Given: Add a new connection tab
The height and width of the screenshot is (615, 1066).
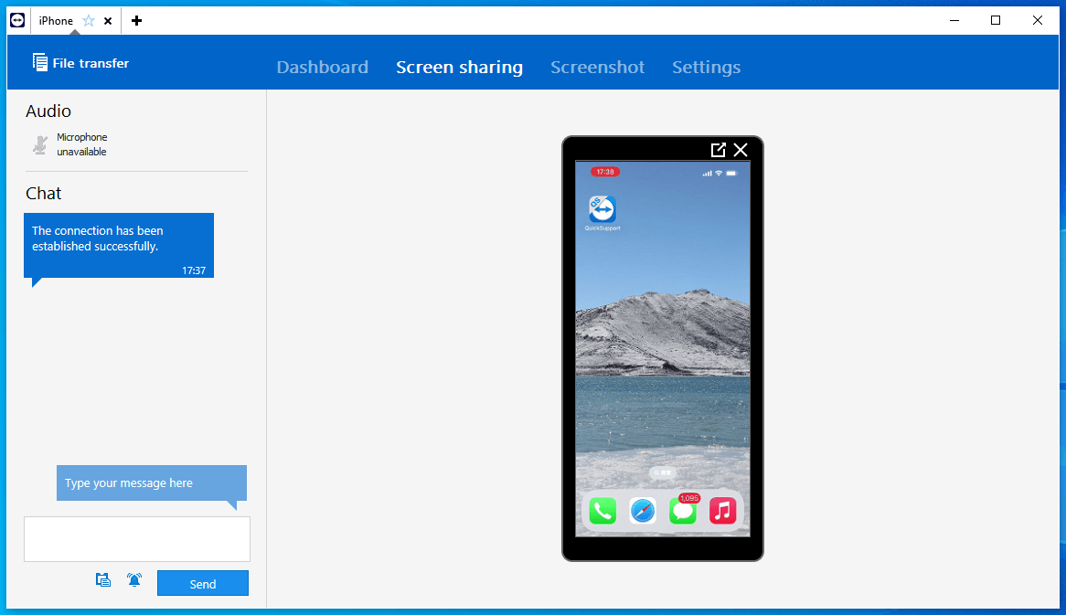Looking at the screenshot, I should pyautogui.click(x=136, y=21).
